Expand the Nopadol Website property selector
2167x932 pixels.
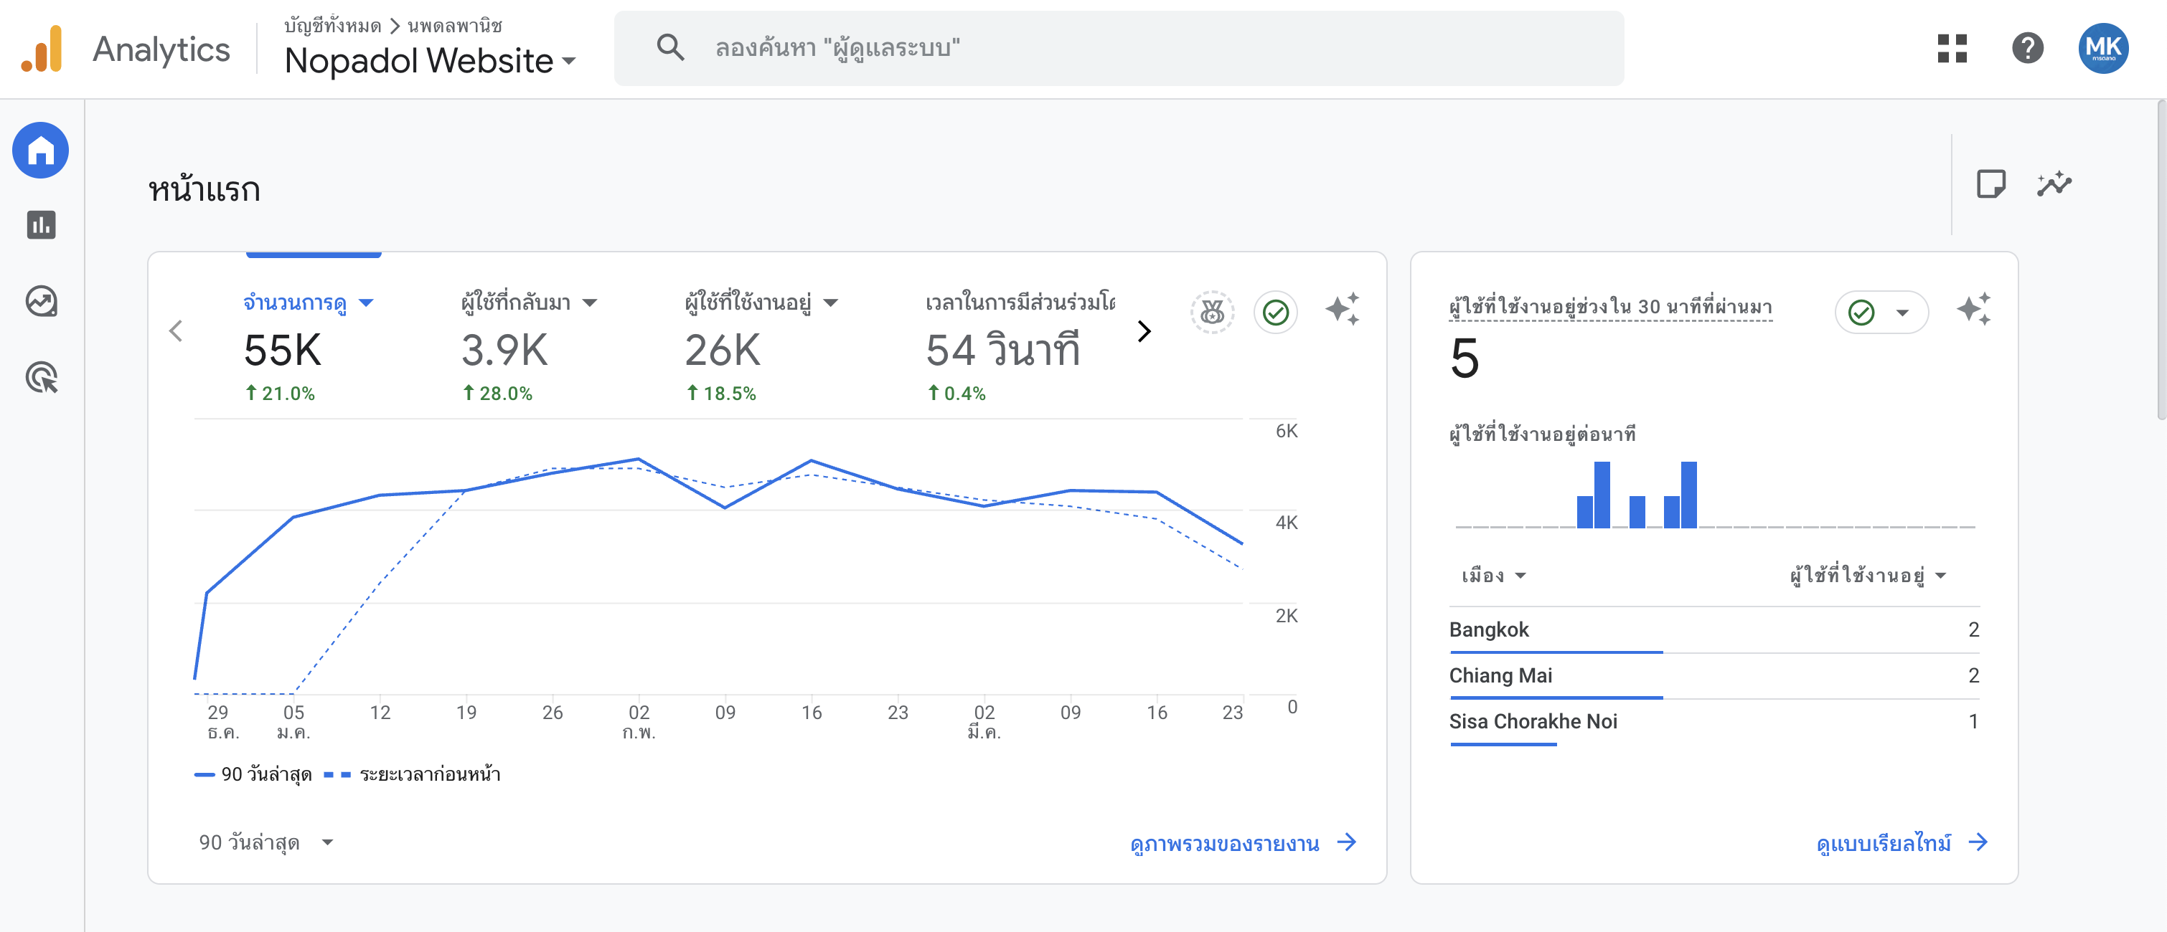click(430, 60)
